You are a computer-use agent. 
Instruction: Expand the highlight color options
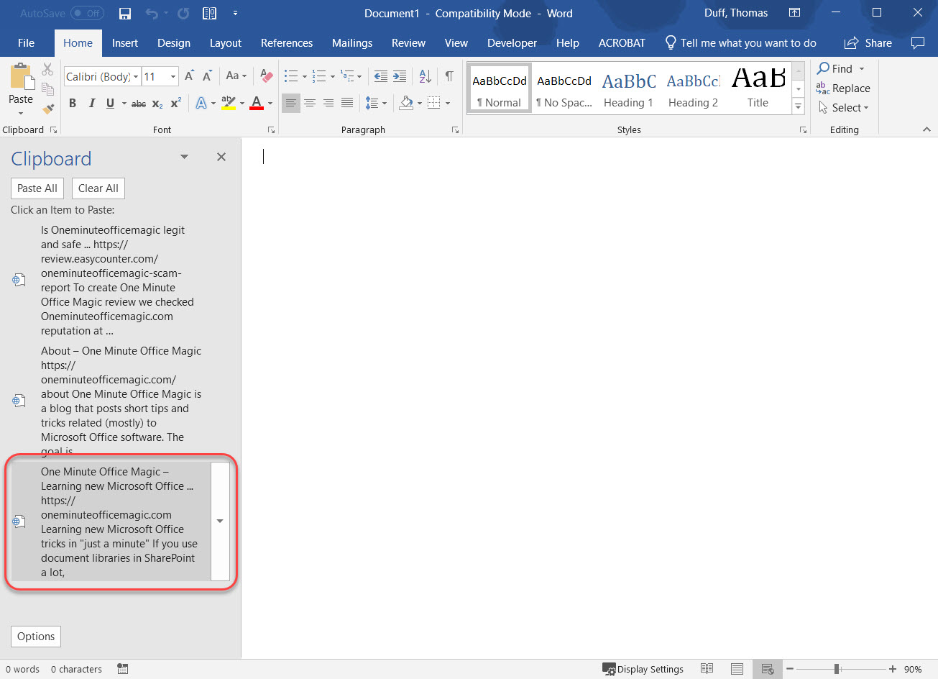pos(242,104)
